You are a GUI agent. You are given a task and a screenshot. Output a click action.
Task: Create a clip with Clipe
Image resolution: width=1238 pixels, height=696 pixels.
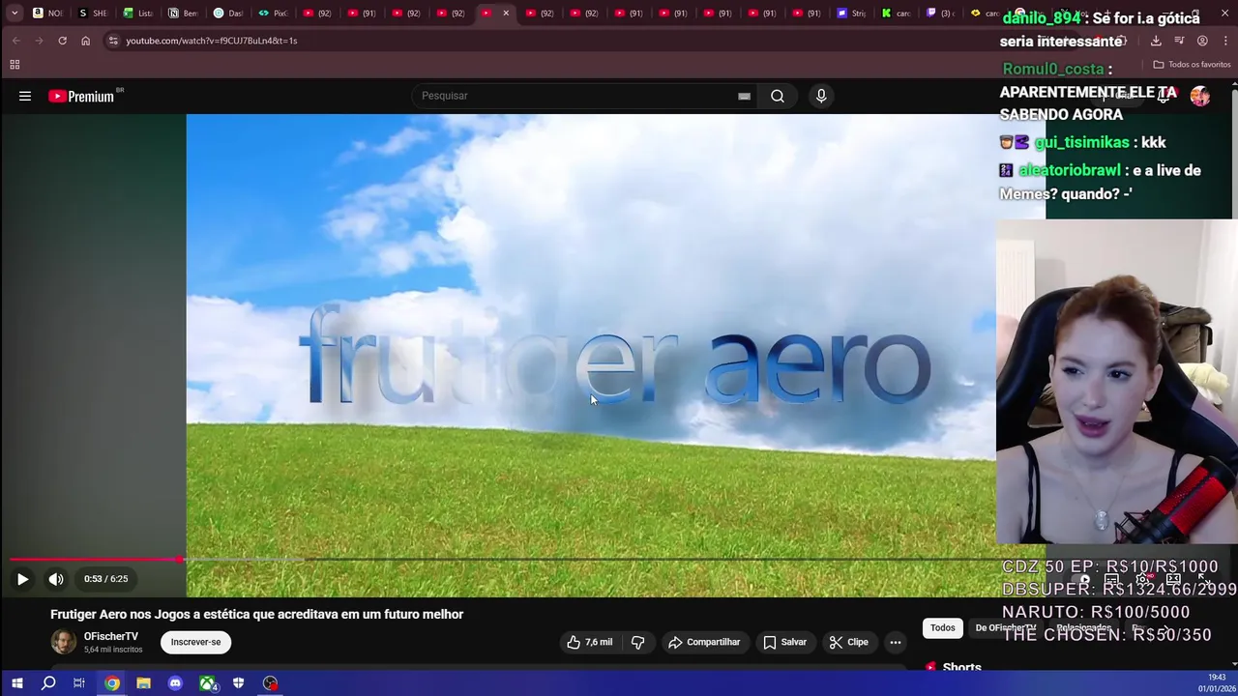[x=848, y=642]
